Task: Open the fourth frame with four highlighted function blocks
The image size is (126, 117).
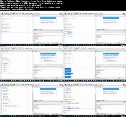Action: click(x=94, y=64)
